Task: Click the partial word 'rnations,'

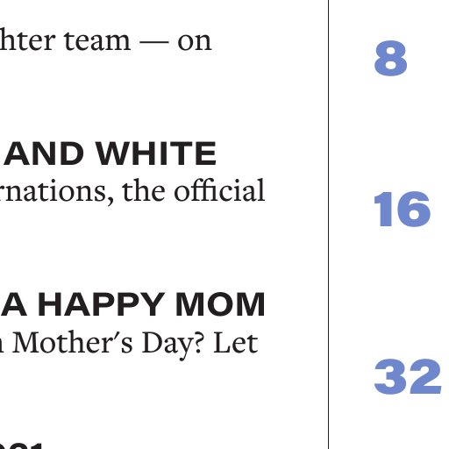Action: [56, 192]
